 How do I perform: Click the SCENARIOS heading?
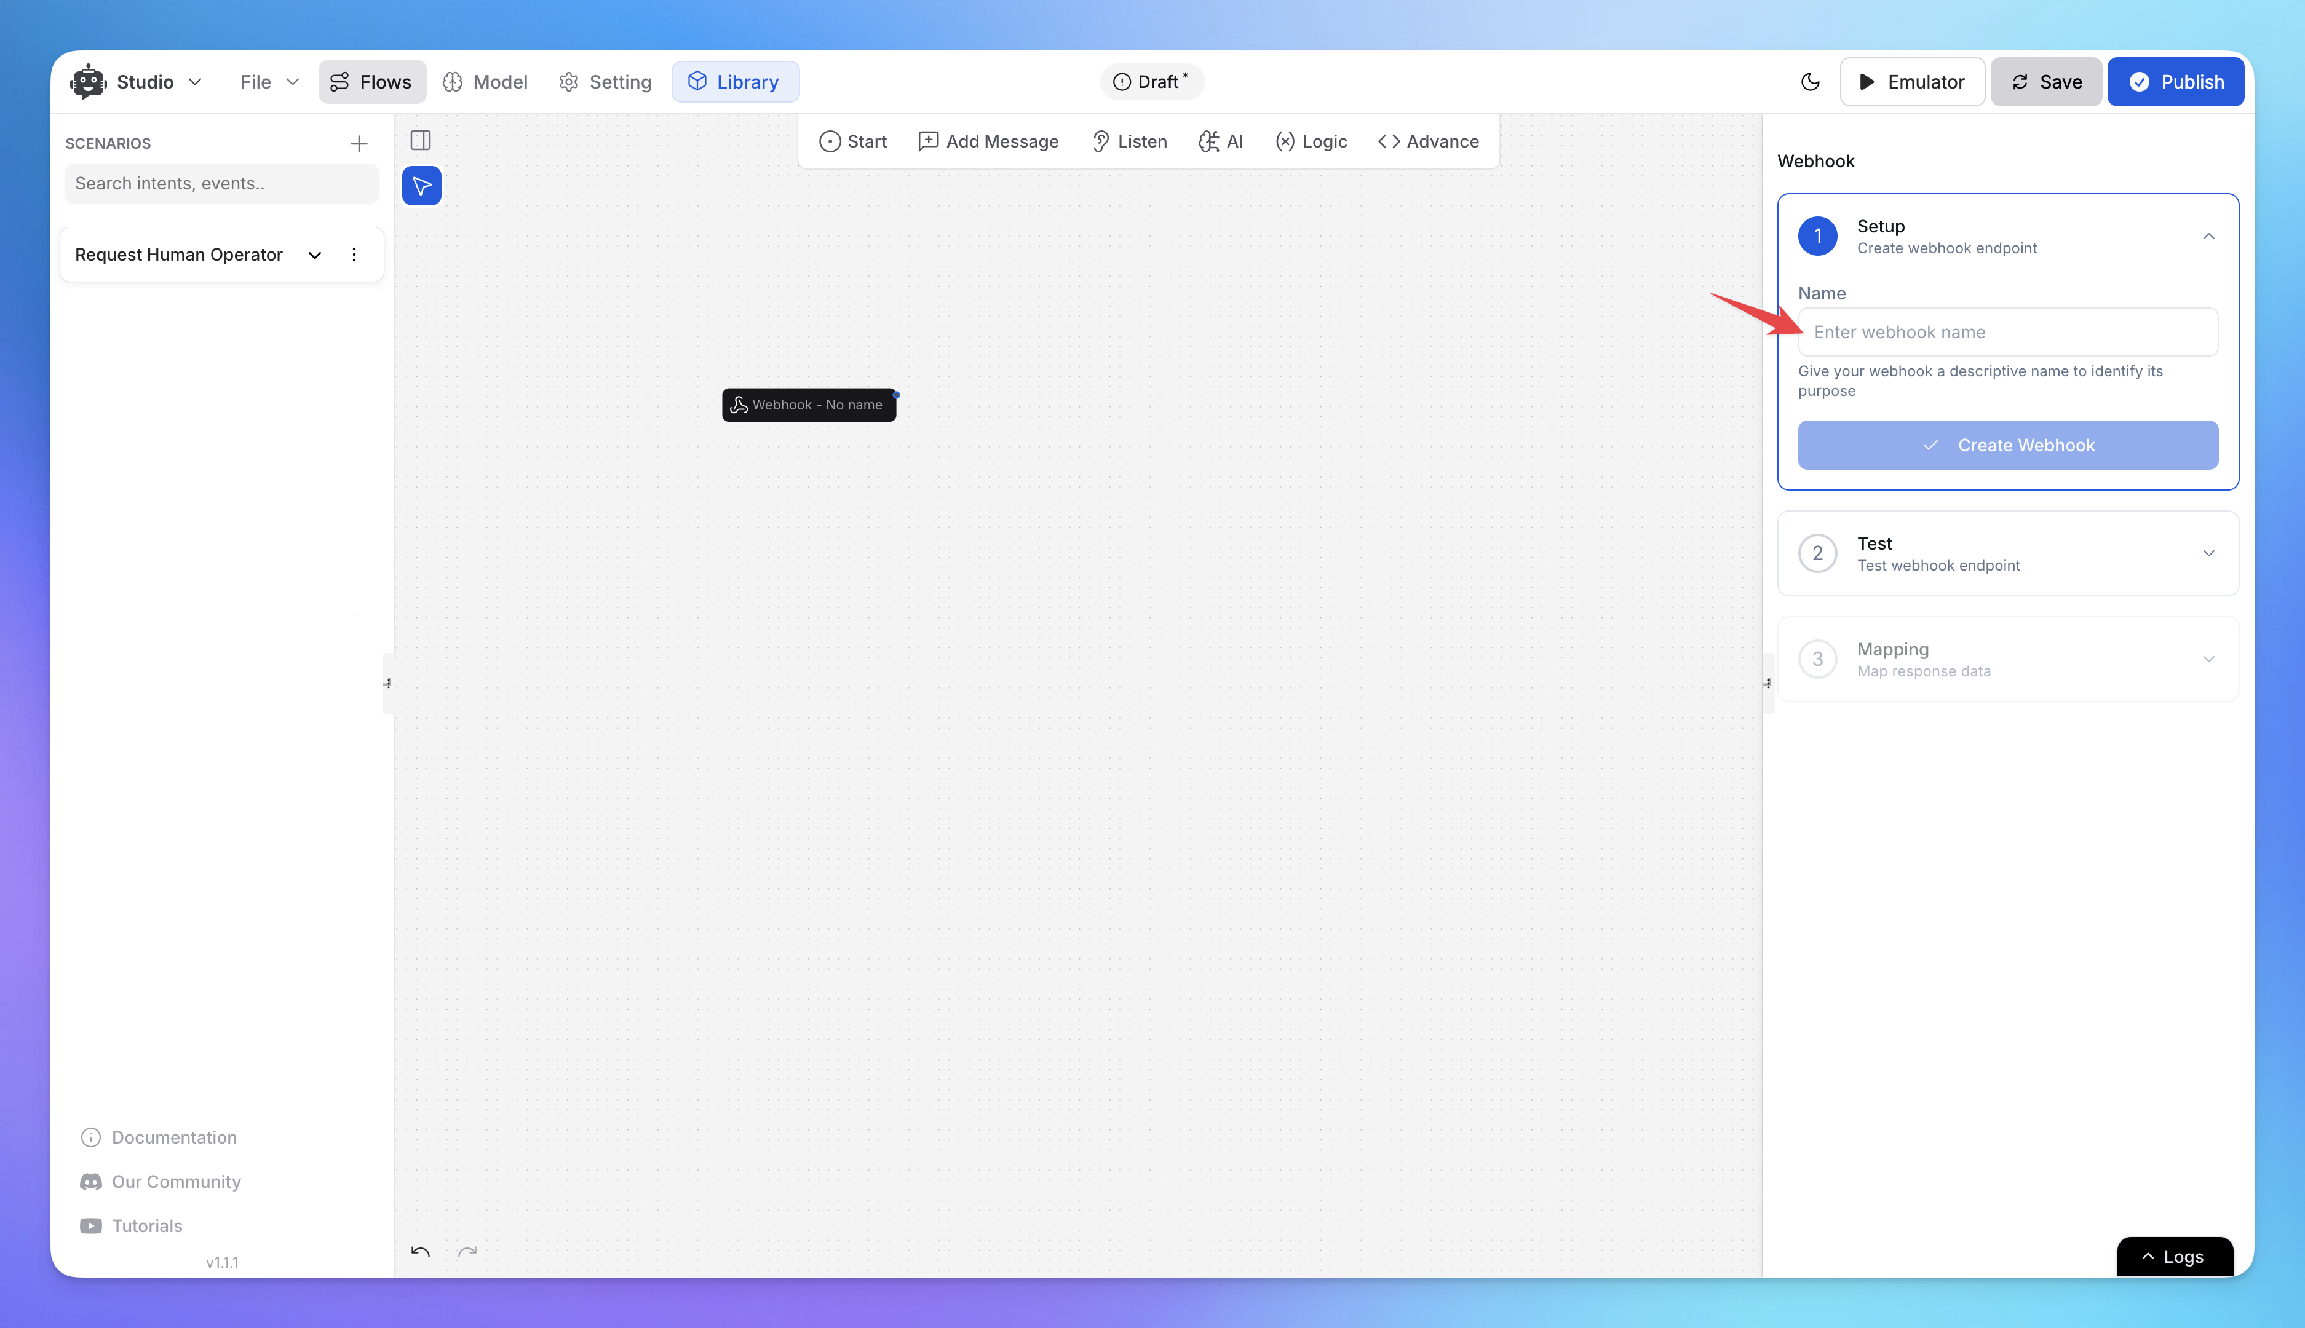point(108,143)
